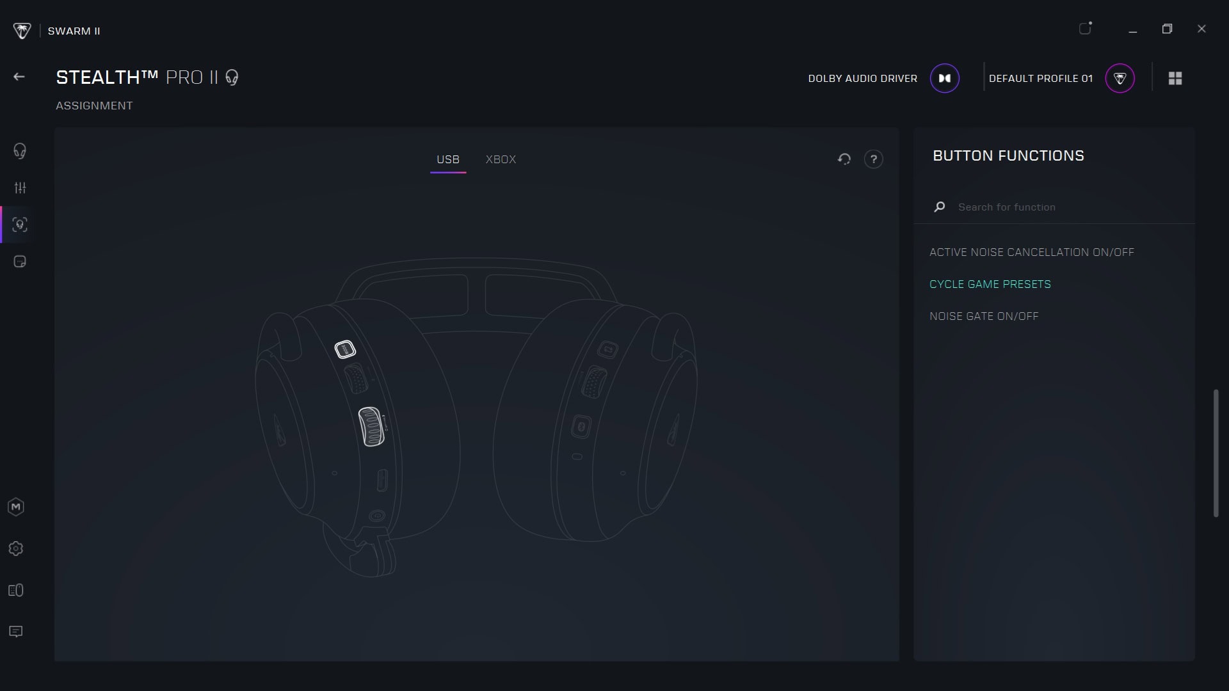This screenshot has width=1229, height=691.
Task: Click the Default Profile 01 label
Action: click(1041, 78)
